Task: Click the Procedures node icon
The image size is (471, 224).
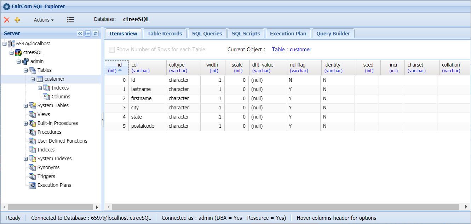Action: point(33,132)
